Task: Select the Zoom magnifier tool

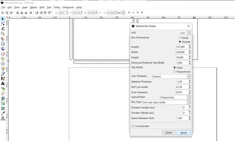Action: pos(3,34)
